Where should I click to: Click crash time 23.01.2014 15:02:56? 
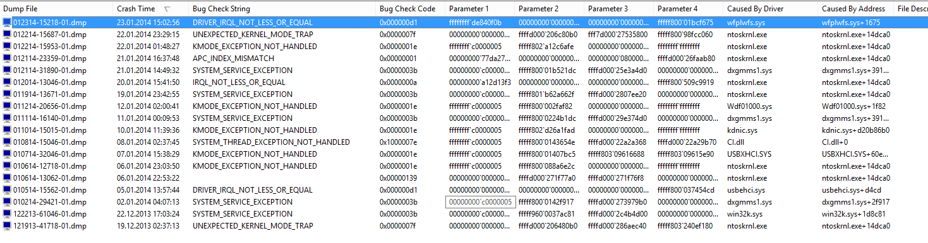click(148, 22)
